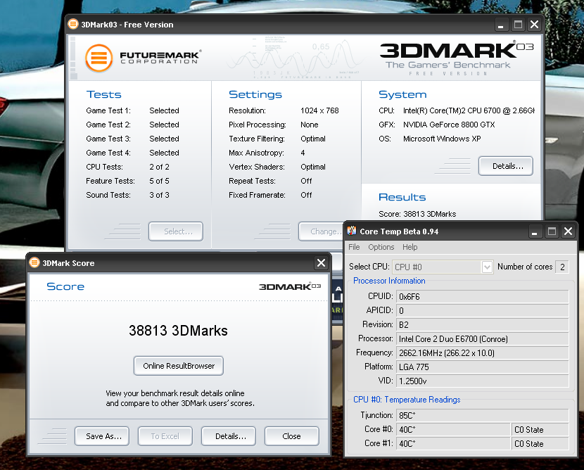Screen dimensions: 584x470
Task: Minimize the 3DMark03 window
Action: [500, 25]
